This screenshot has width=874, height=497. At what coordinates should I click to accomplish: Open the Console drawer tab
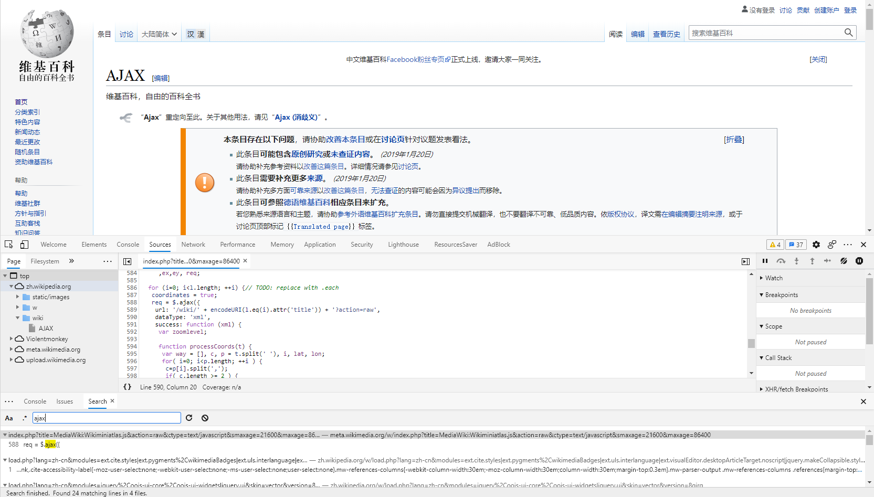35,401
